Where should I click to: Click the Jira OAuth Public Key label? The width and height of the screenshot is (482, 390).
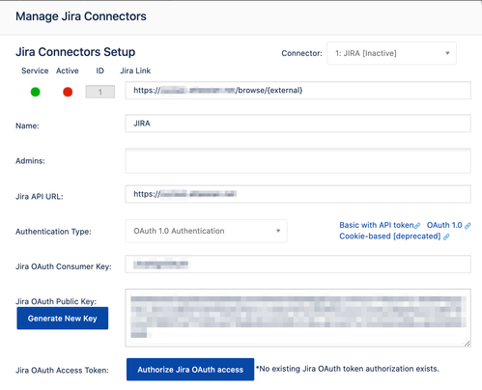pyautogui.click(x=56, y=301)
